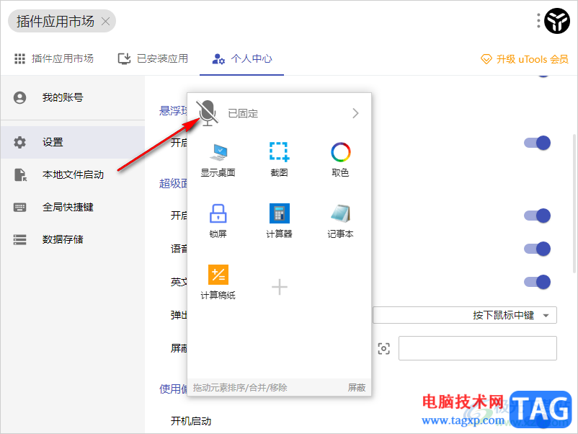Open the three-dot more menu

click(538, 21)
